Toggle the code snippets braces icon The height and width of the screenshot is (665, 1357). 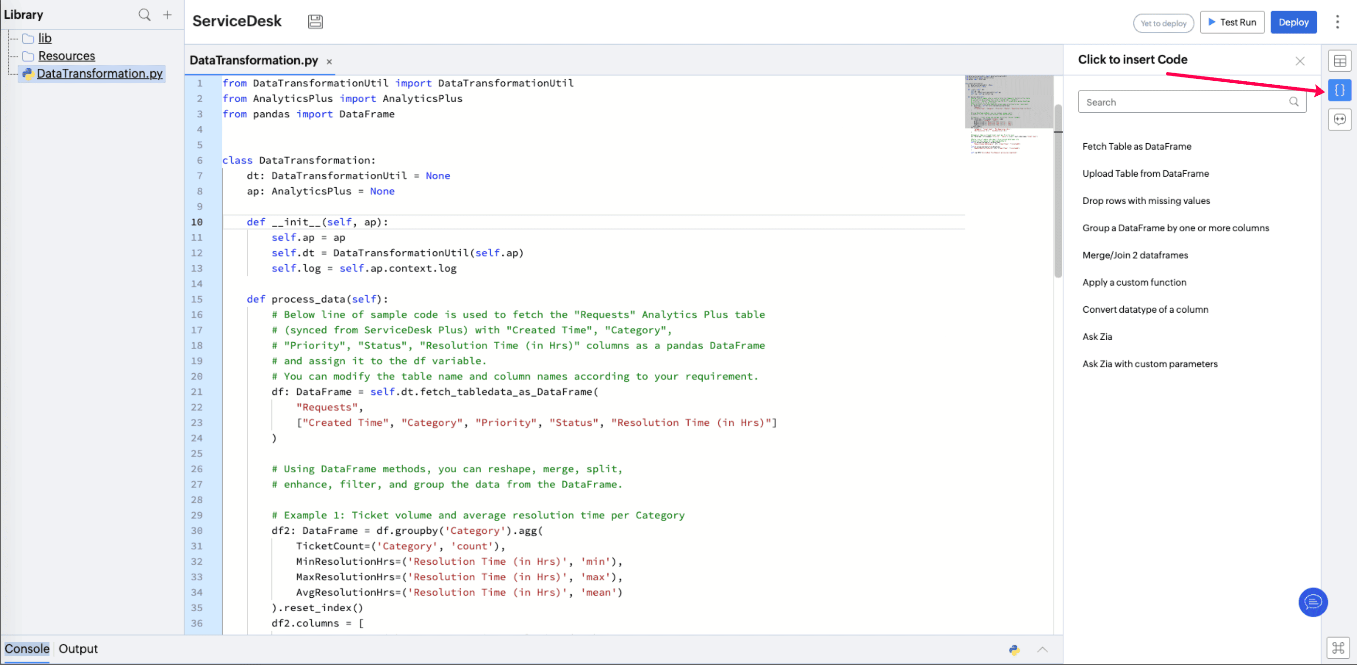click(1340, 90)
